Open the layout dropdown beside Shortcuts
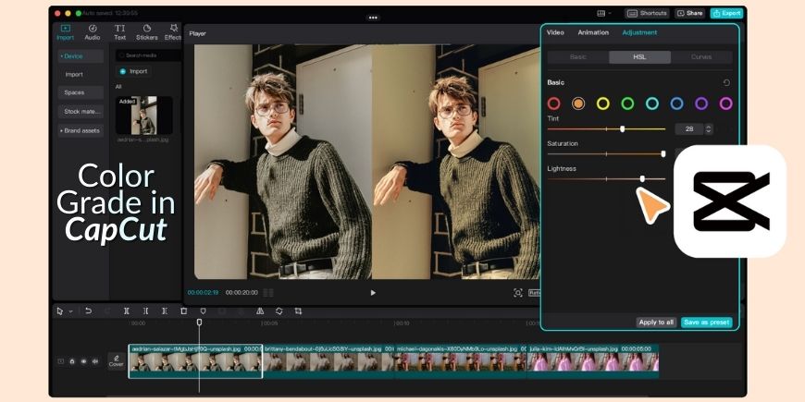 [608, 14]
